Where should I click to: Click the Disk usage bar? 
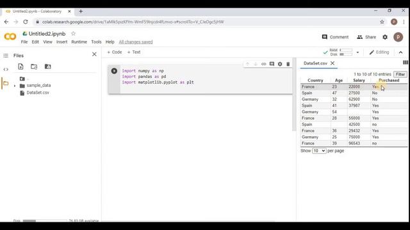pyautogui.click(x=346, y=54)
